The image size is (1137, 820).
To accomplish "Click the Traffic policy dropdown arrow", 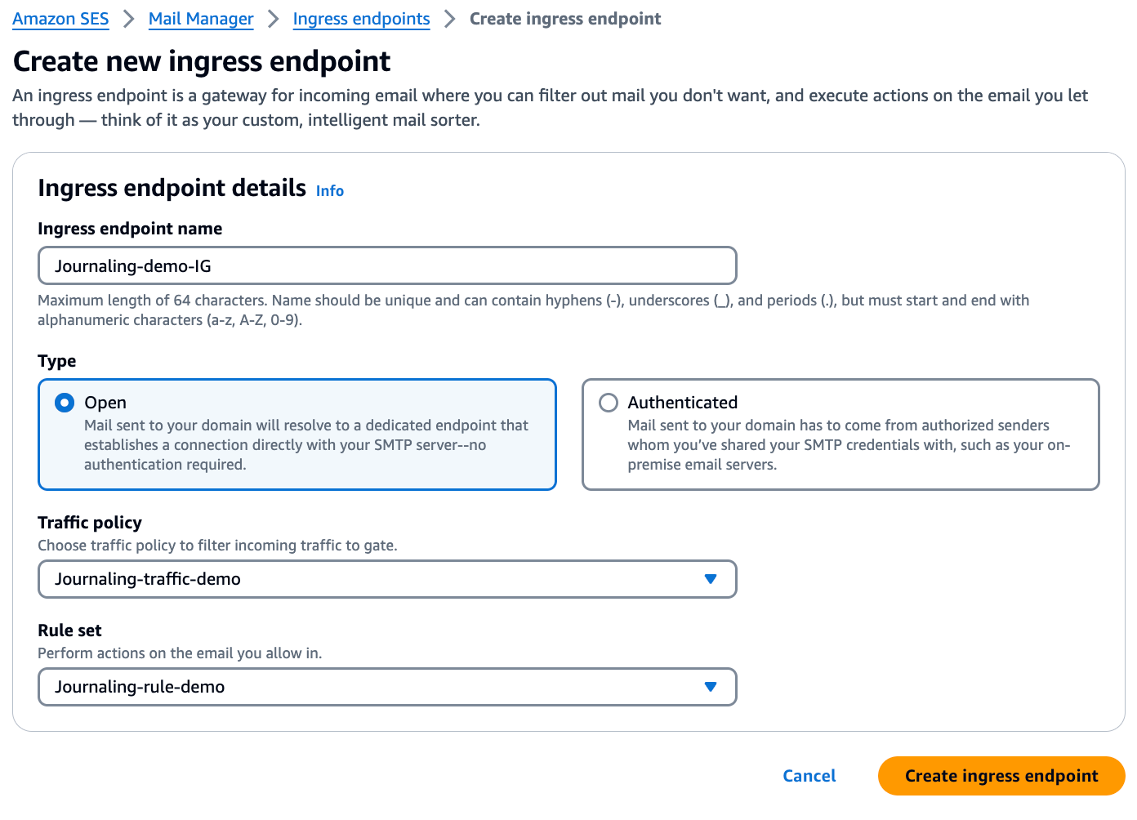I will [x=711, y=579].
